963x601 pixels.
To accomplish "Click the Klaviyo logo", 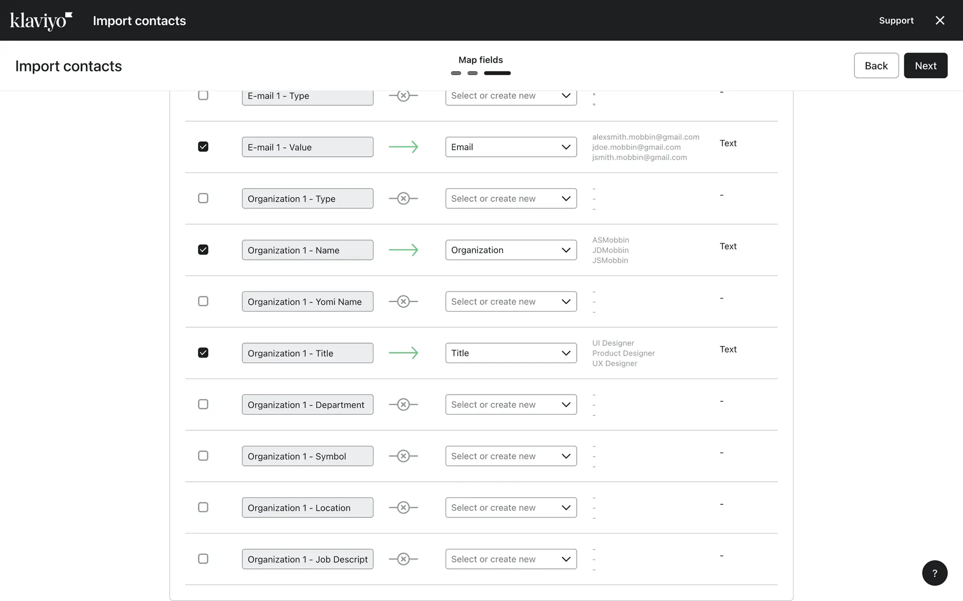I will (41, 21).
